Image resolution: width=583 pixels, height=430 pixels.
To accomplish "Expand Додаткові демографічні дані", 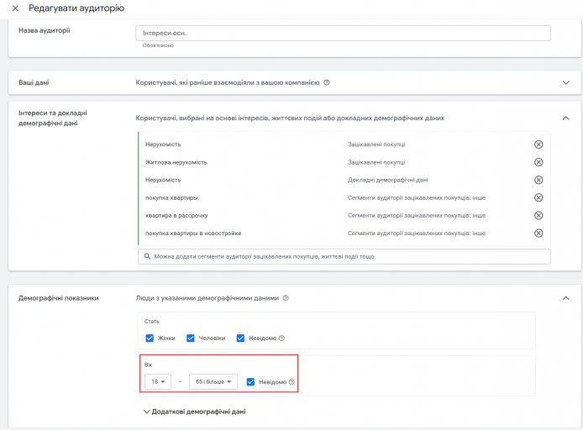I will point(194,412).
